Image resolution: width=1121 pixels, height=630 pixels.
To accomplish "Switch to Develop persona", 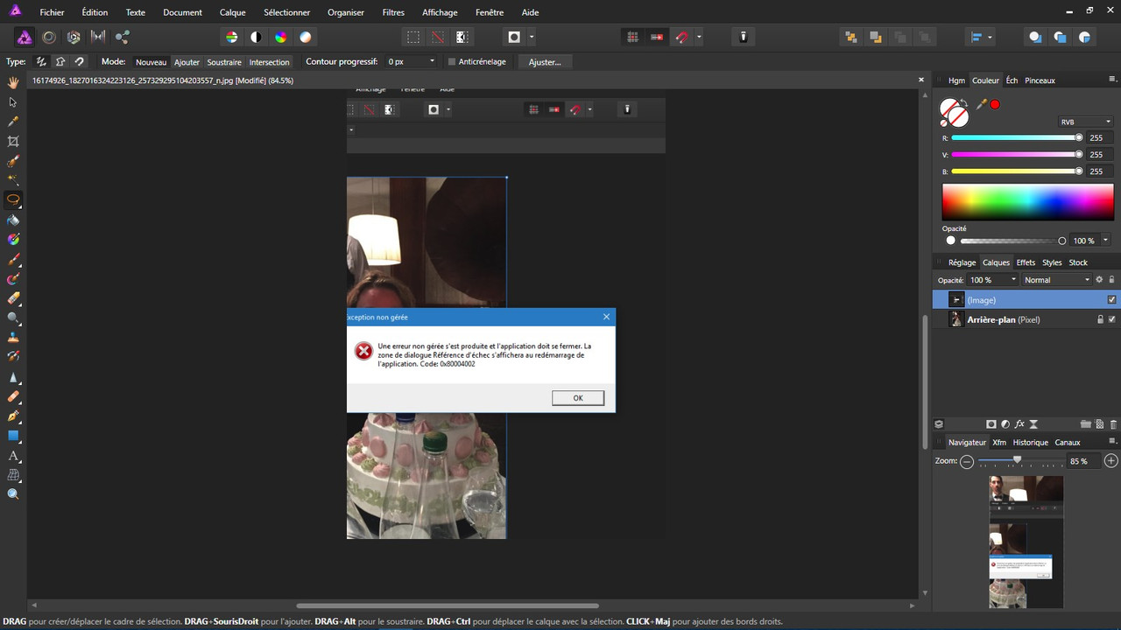I will click(74, 37).
